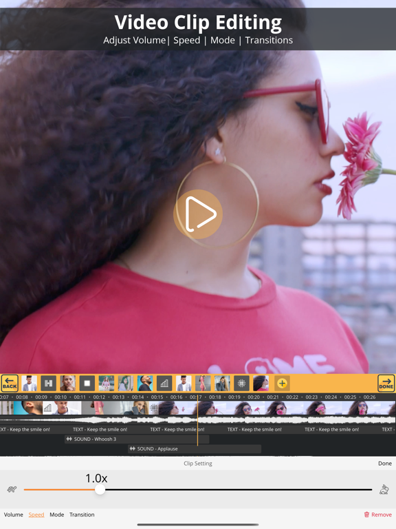Viewport: 396px width, 529px height.
Task: Click the 00:25 mark on time ruler
Action: pos(350,397)
